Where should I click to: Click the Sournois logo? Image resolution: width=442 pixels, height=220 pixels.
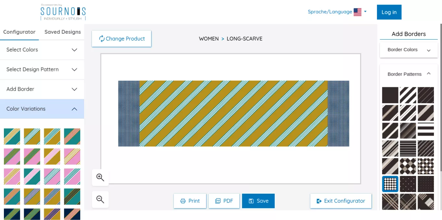click(63, 12)
